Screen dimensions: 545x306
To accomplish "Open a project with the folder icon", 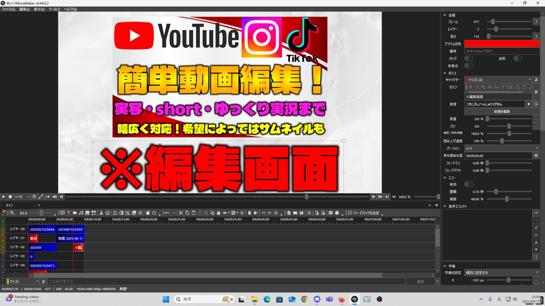I will pyautogui.click(x=295, y=213).
